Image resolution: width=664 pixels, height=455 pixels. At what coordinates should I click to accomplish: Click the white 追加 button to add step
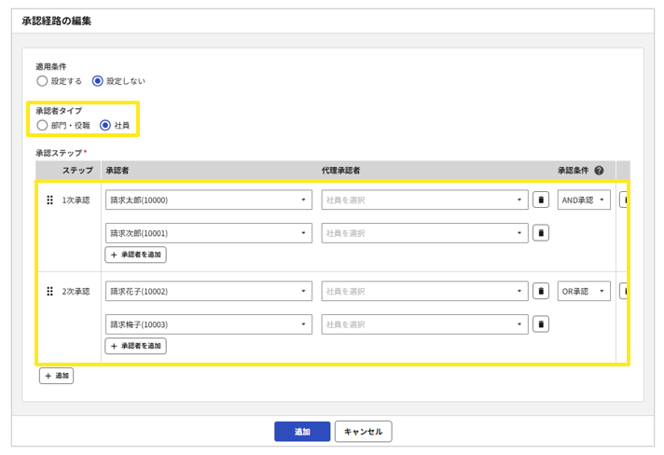[x=56, y=376]
